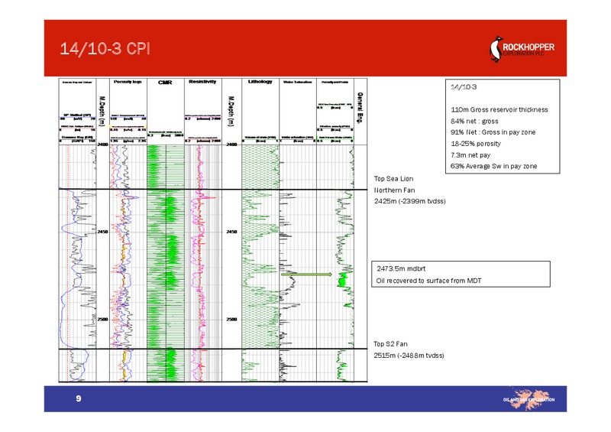Screen dimensions: 611x432
Task: Click the '2473.5m mdbrt' text
Action: [x=401, y=268]
